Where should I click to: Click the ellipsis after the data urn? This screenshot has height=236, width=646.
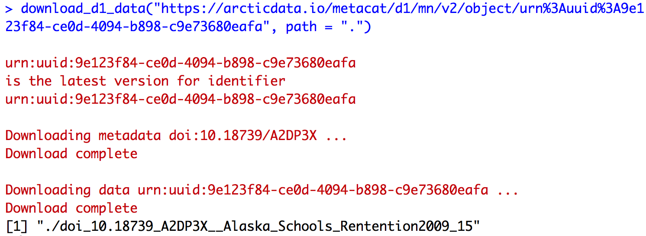[x=507, y=190]
